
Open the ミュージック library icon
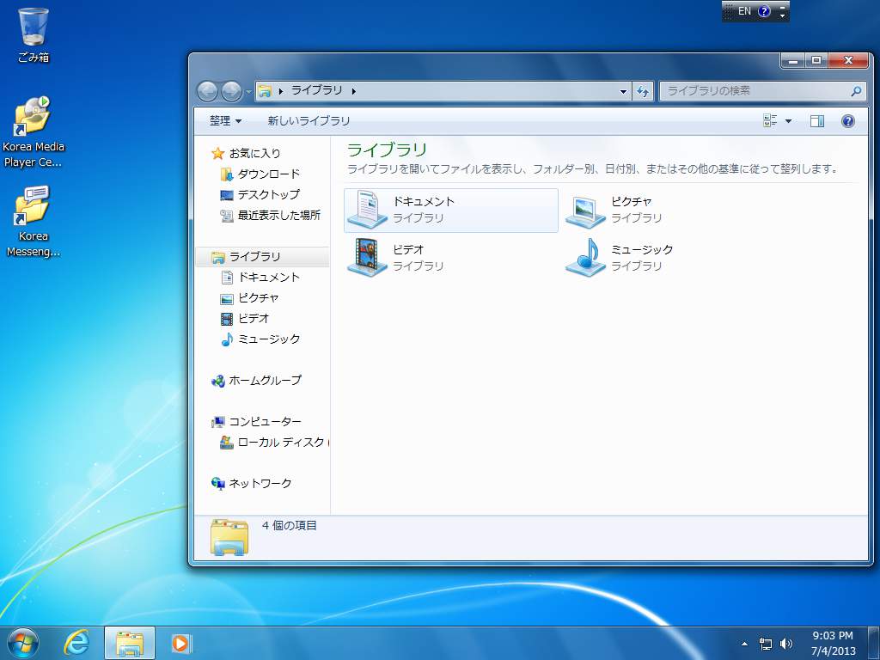[x=586, y=258]
